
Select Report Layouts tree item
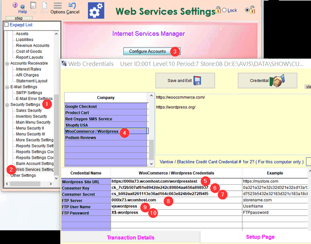click(29, 57)
